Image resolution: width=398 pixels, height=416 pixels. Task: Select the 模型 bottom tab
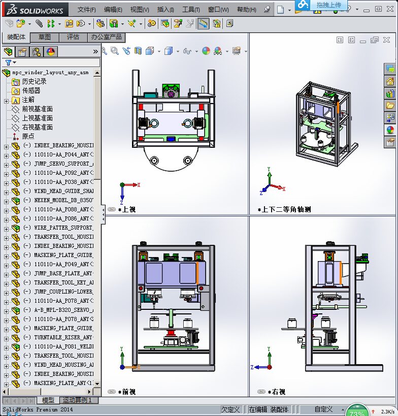click(x=48, y=400)
